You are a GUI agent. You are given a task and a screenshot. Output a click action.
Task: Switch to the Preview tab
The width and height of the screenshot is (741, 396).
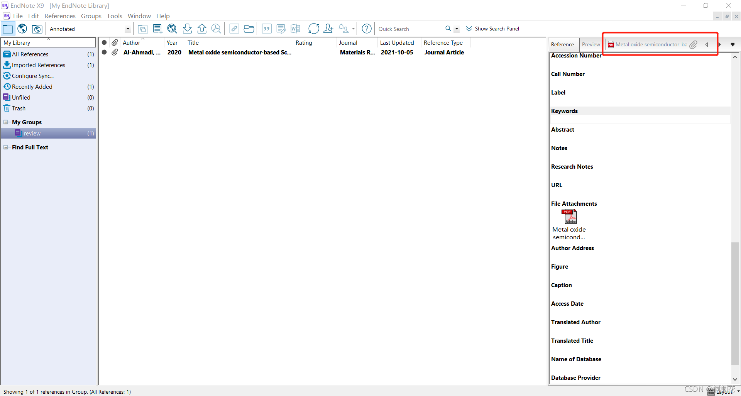coord(591,44)
